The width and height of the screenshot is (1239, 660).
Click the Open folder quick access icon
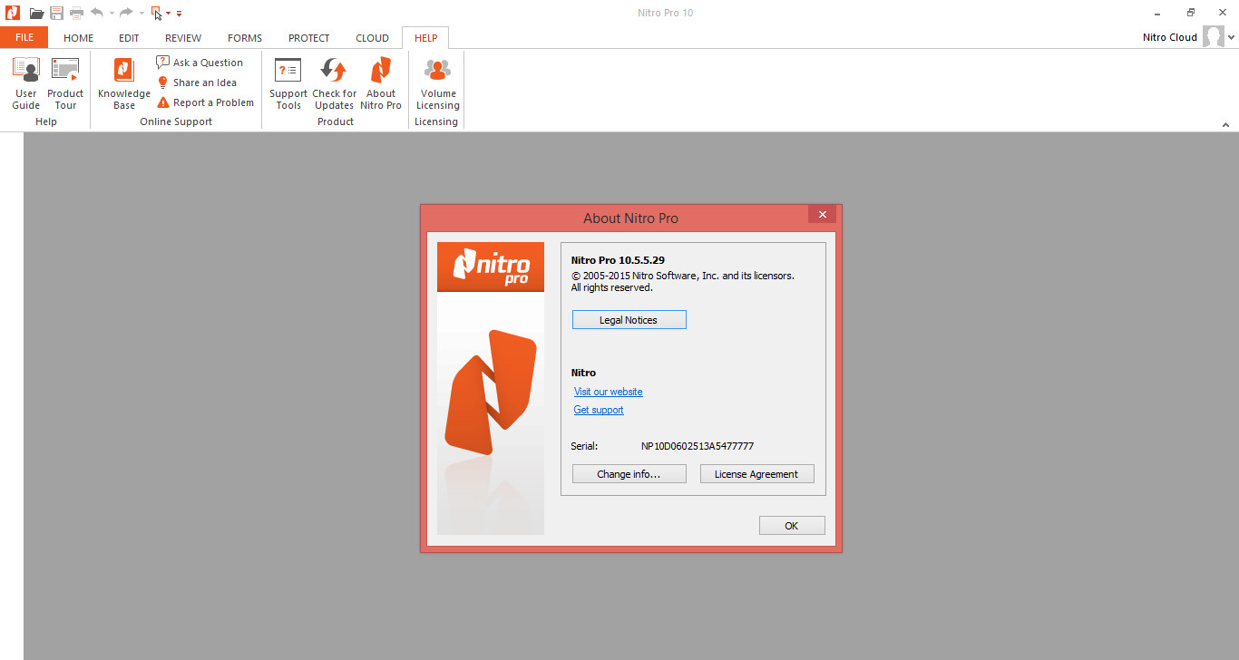click(36, 13)
